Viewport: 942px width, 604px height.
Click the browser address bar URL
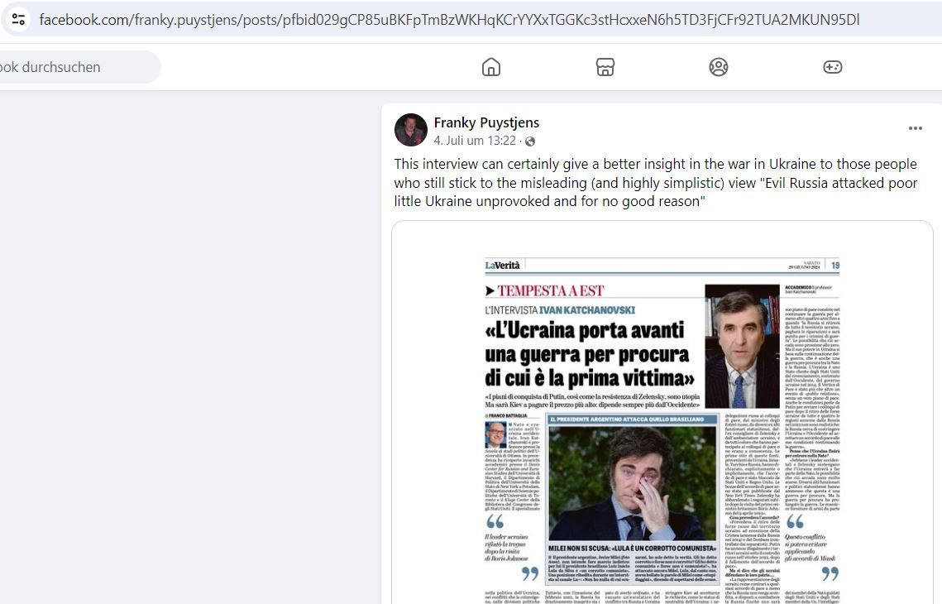pos(449,20)
